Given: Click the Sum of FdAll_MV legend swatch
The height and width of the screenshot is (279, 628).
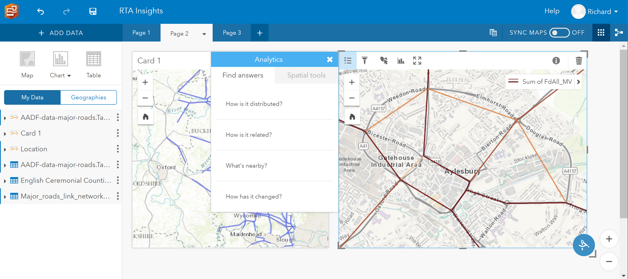Looking at the screenshot, I should 513,81.
